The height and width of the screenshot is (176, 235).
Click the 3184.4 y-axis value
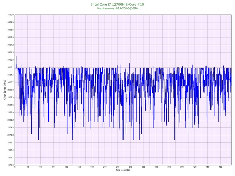click(11, 75)
